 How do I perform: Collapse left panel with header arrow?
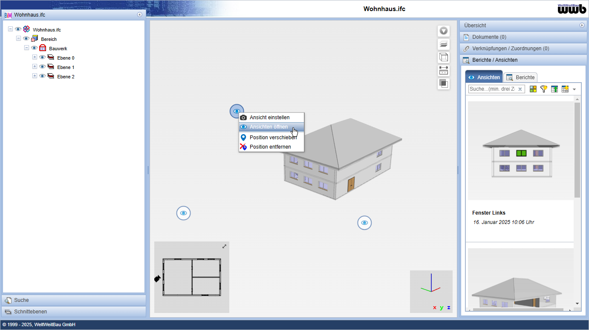139,14
